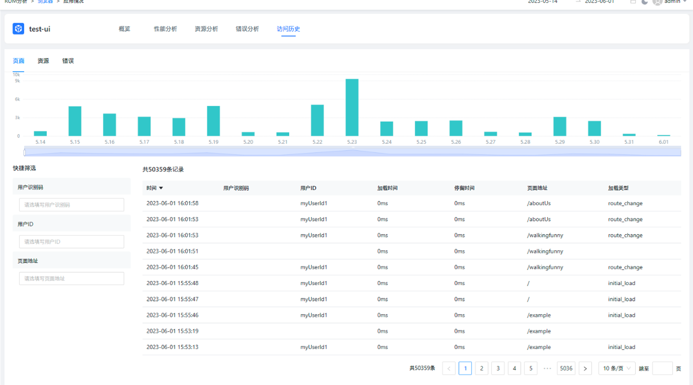This screenshot has width=693, height=385.
Task: Click the 共50359条记录 record count label
Action: pos(163,169)
